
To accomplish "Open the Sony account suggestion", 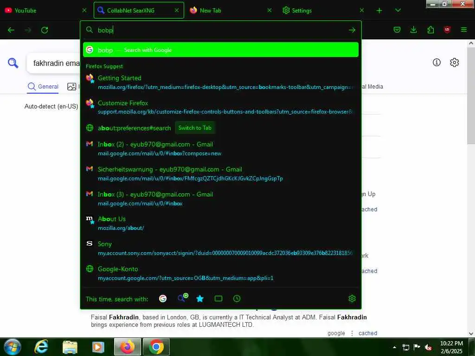I will (221, 248).
